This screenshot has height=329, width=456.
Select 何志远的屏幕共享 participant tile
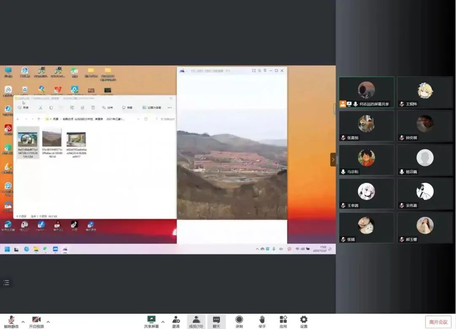pos(366,92)
